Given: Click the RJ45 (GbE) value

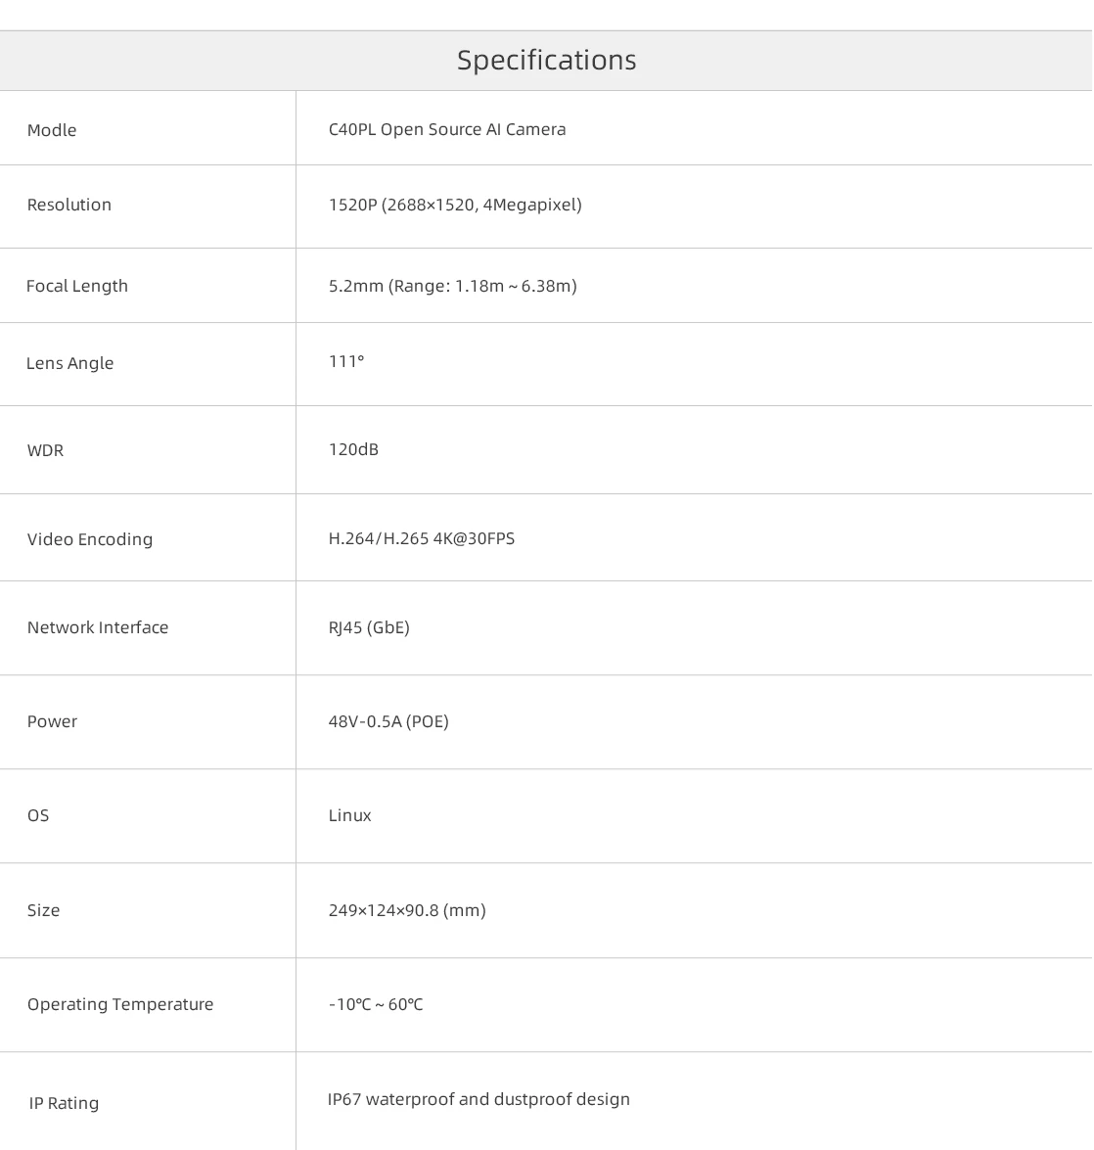Looking at the screenshot, I should [369, 627].
